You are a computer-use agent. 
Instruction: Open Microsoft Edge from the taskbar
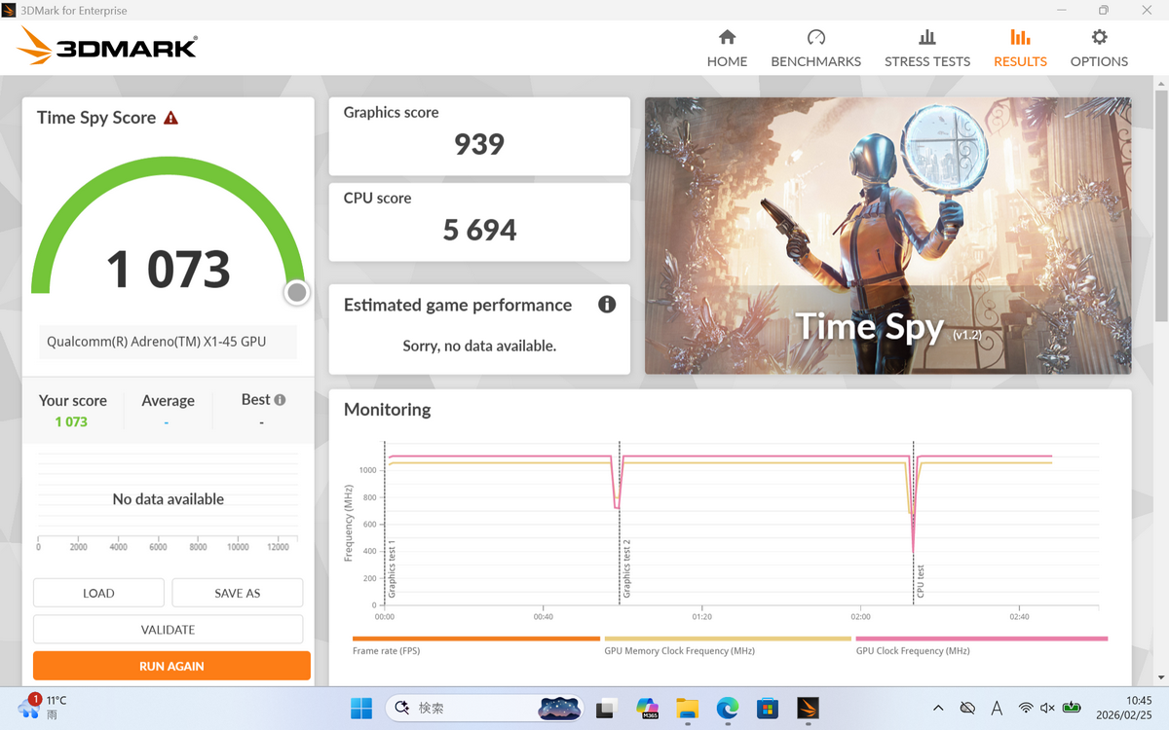pyautogui.click(x=728, y=708)
